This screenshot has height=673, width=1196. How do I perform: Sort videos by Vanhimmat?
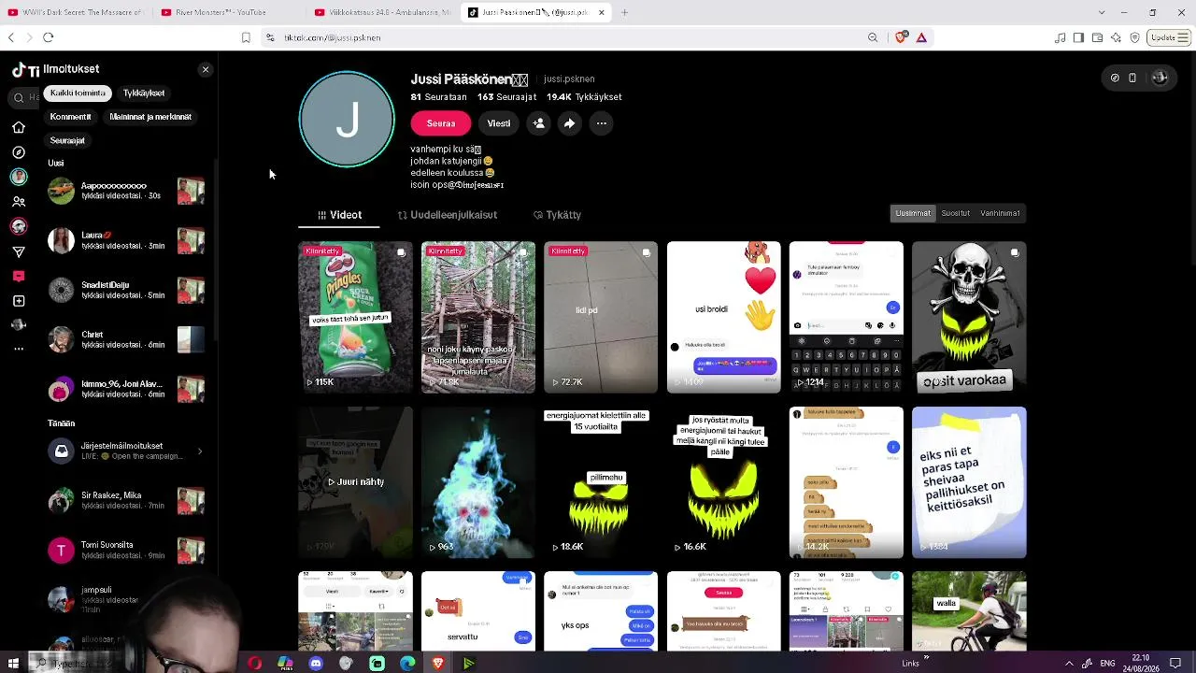click(x=1000, y=213)
